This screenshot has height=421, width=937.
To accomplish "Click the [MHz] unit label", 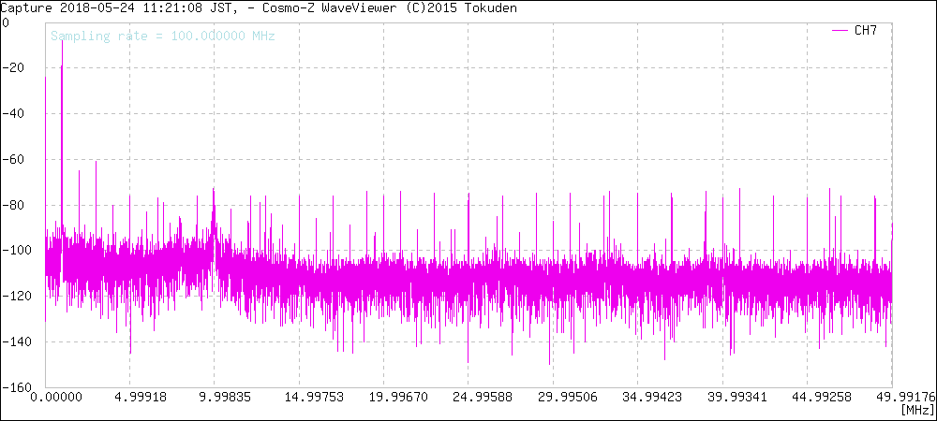I will [x=916, y=411].
